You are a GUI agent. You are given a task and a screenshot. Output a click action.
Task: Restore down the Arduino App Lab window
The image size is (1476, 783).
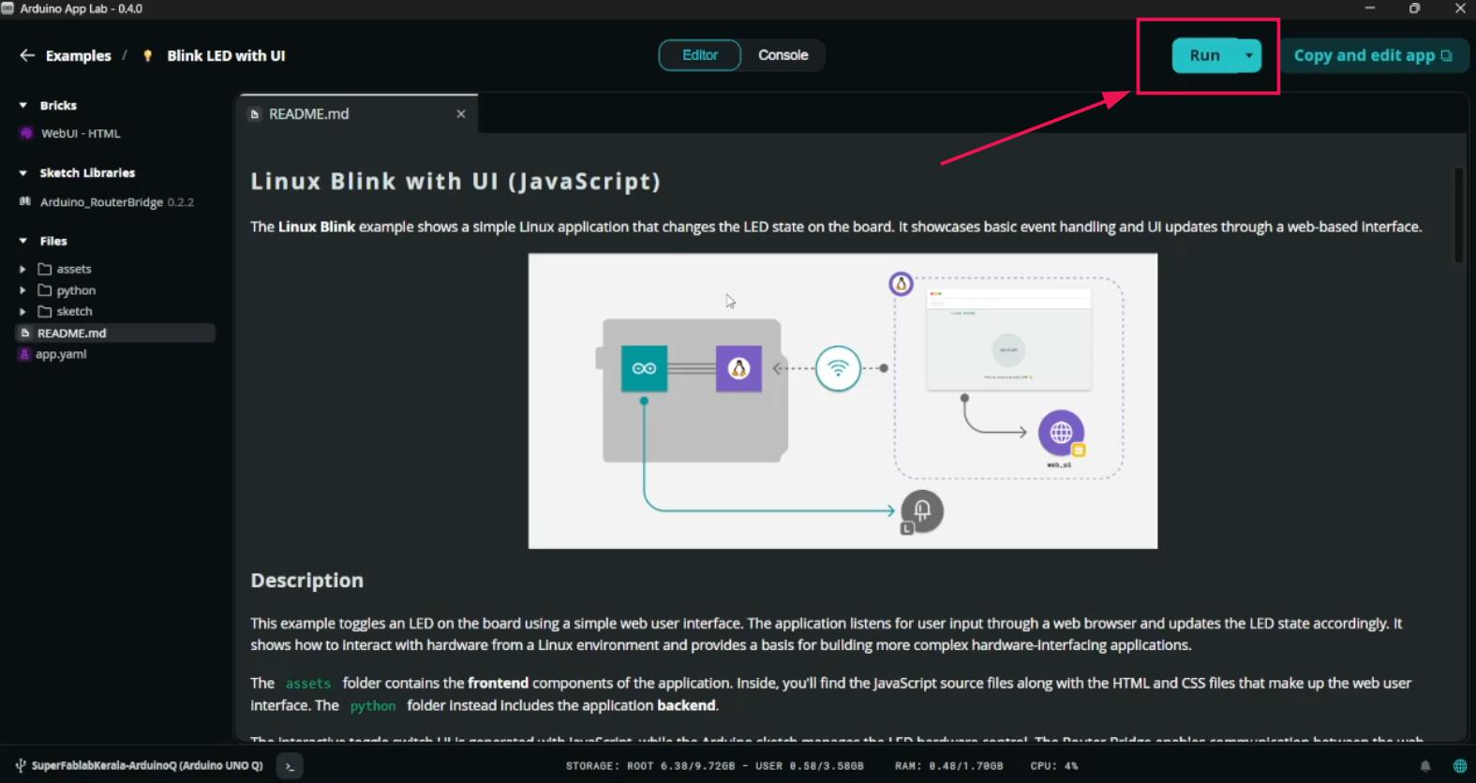pos(1415,8)
